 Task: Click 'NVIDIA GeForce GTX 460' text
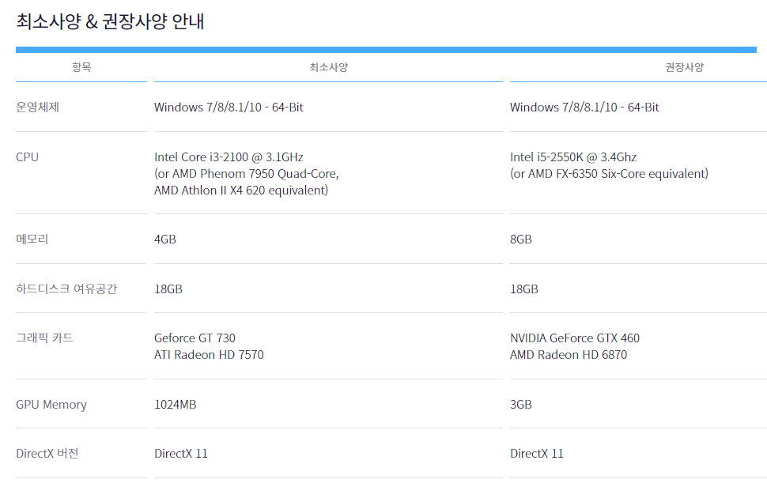[x=574, y=338]
